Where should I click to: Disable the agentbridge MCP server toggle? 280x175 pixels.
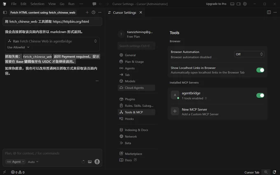pos(260,96)
